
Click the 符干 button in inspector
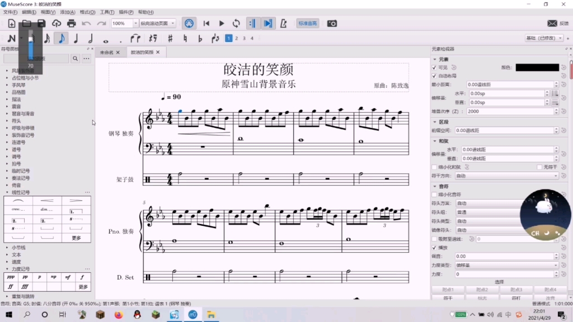448,298
